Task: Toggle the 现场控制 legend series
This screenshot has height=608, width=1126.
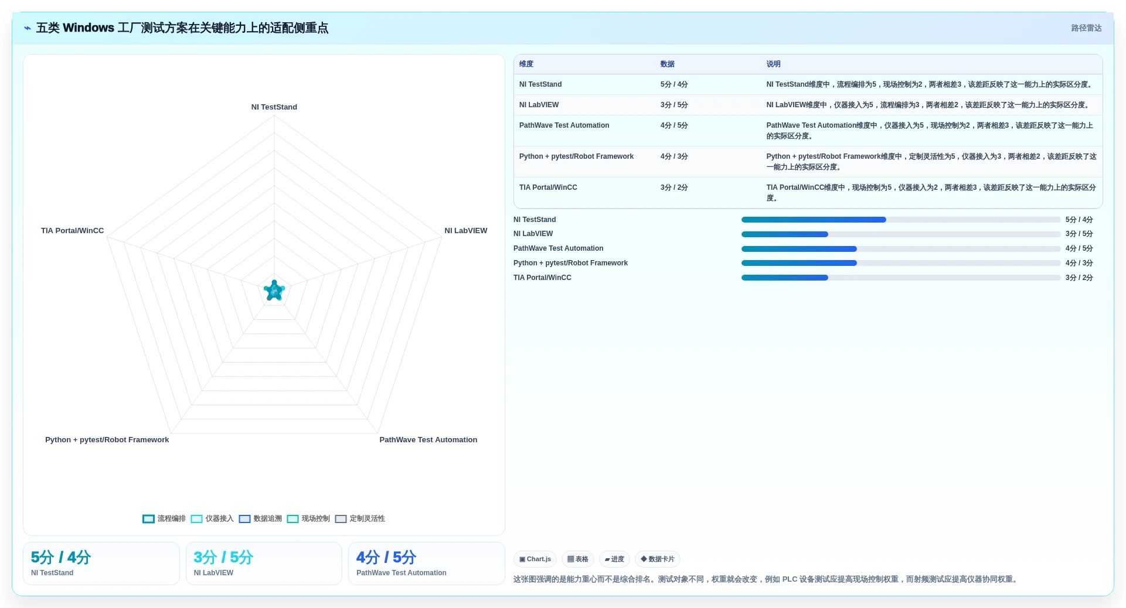Action: 308,518
